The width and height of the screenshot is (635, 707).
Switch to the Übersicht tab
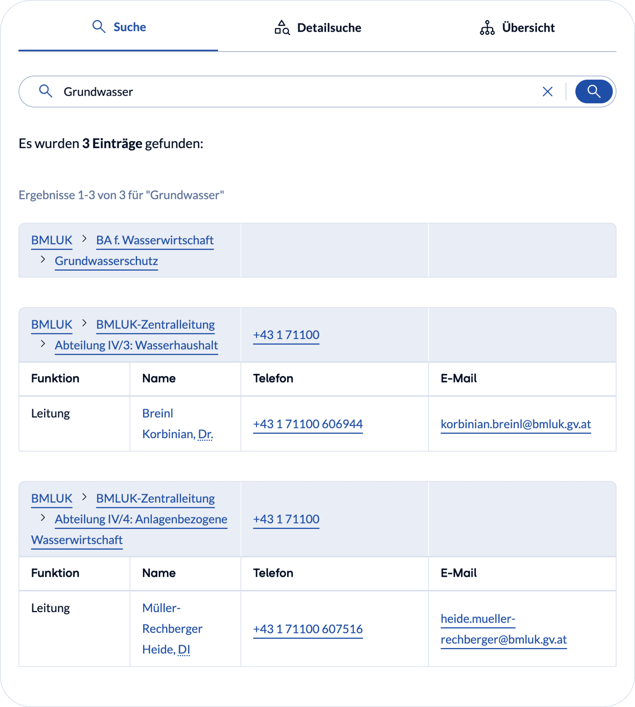coord(528,28)
